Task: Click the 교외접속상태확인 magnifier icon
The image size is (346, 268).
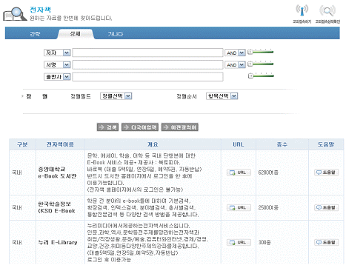Action: (327, 11)
